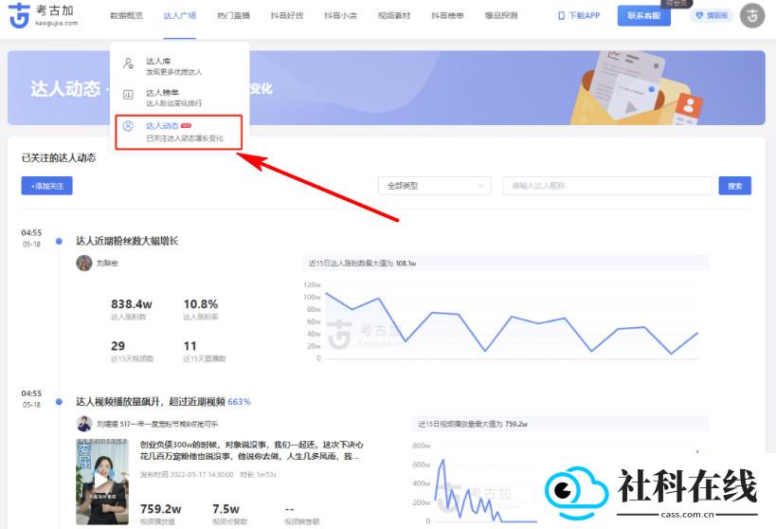Click the 请输入达人昵称 search input
The image size is (776, 529).
[607, 186]
